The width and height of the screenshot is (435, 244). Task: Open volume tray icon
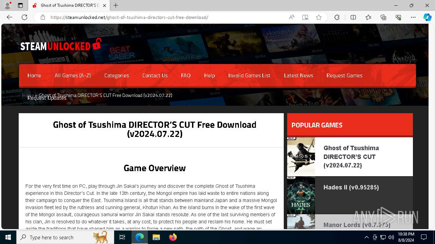391,237
